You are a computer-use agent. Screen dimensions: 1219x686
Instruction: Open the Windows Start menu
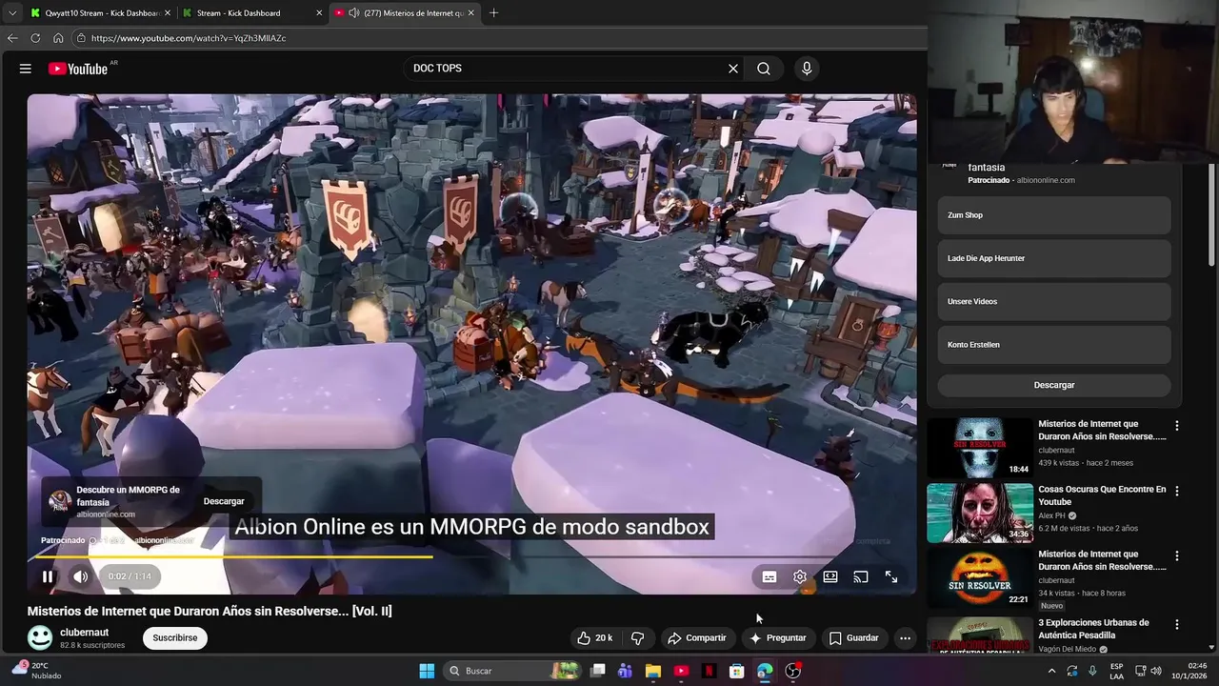(427, 671)
